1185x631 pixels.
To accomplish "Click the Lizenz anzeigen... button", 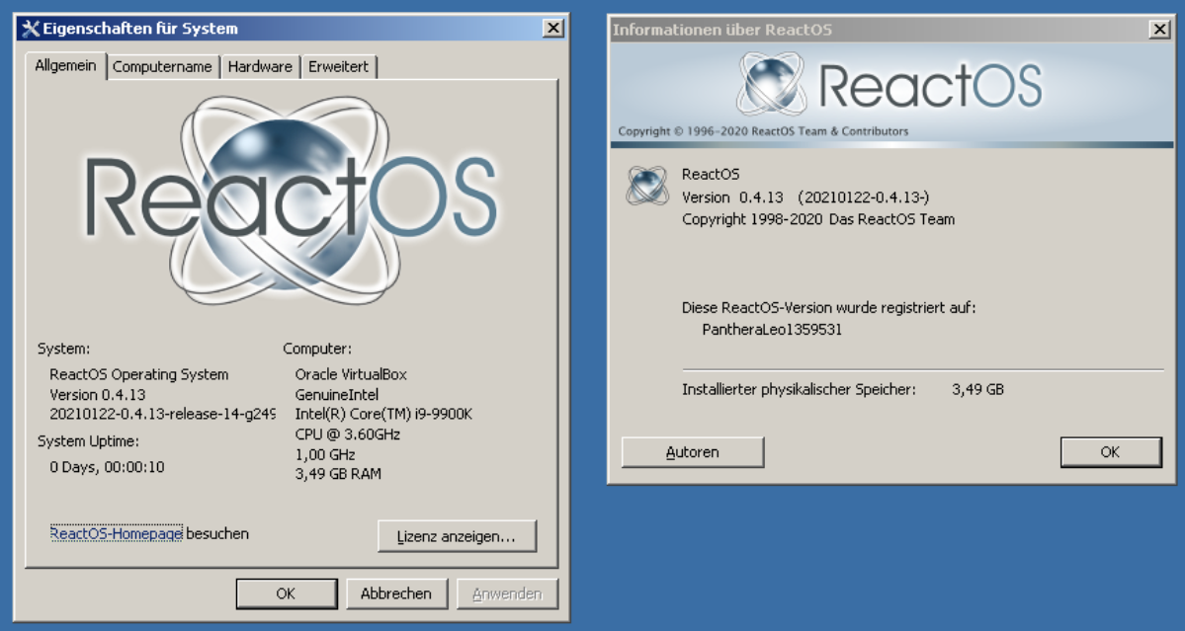I will (x=457, y=536).
